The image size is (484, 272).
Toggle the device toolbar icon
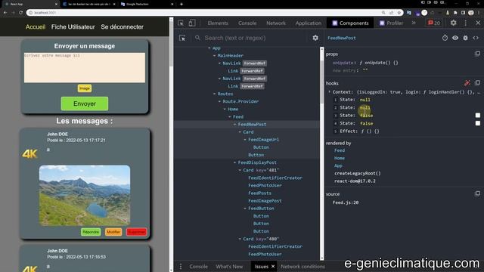click(x=192, y=23)
